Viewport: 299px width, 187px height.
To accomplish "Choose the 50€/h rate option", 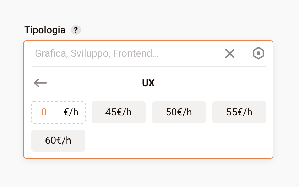I will point(179,112).
